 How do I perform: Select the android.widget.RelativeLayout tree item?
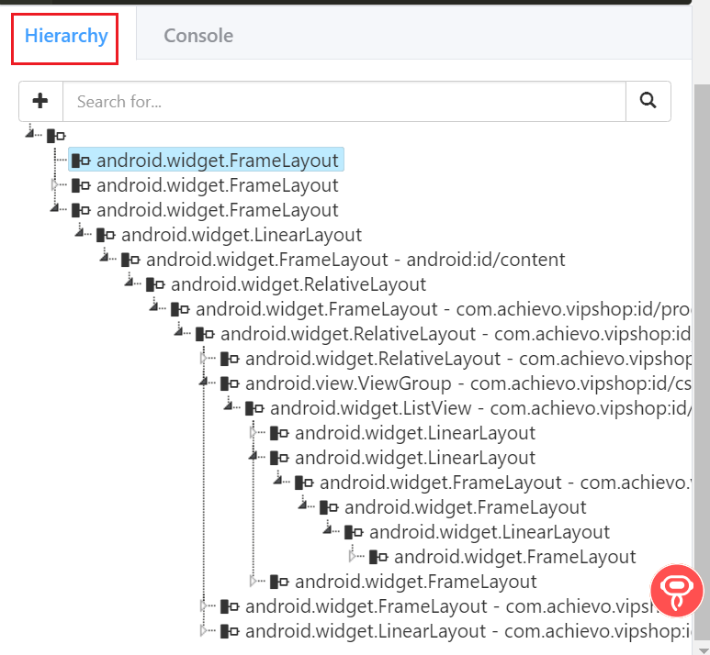click(x=299, y=284)
